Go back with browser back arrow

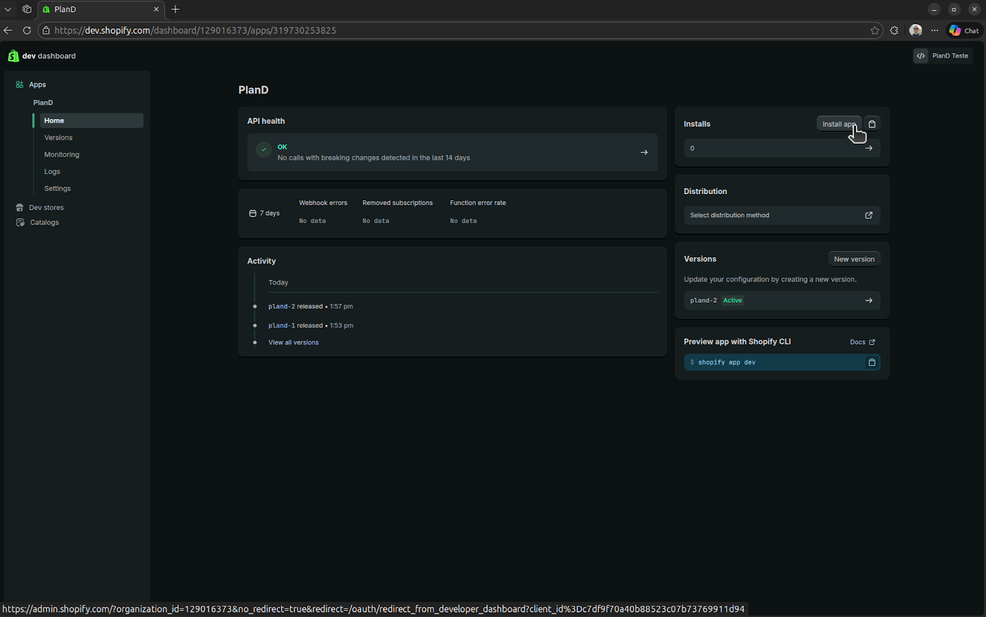8,30
